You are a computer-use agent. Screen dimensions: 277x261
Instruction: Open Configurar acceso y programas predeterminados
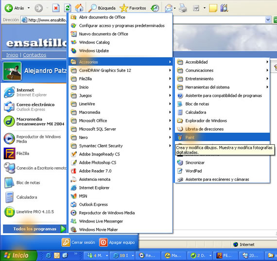point(121,26)
